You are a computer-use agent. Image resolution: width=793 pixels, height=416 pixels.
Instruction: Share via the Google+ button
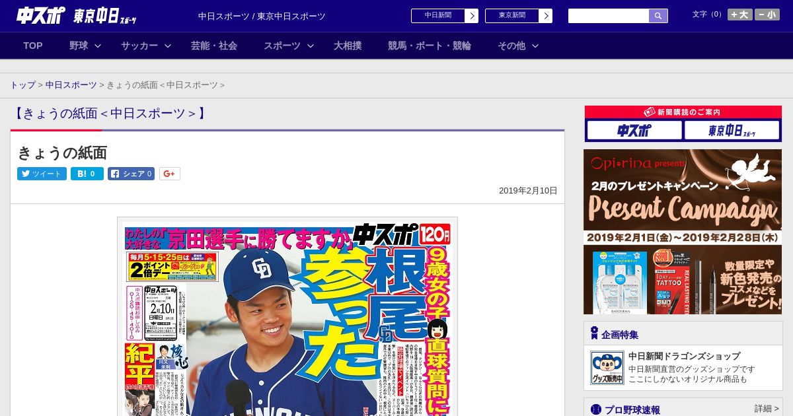click(x=169, y=174)
